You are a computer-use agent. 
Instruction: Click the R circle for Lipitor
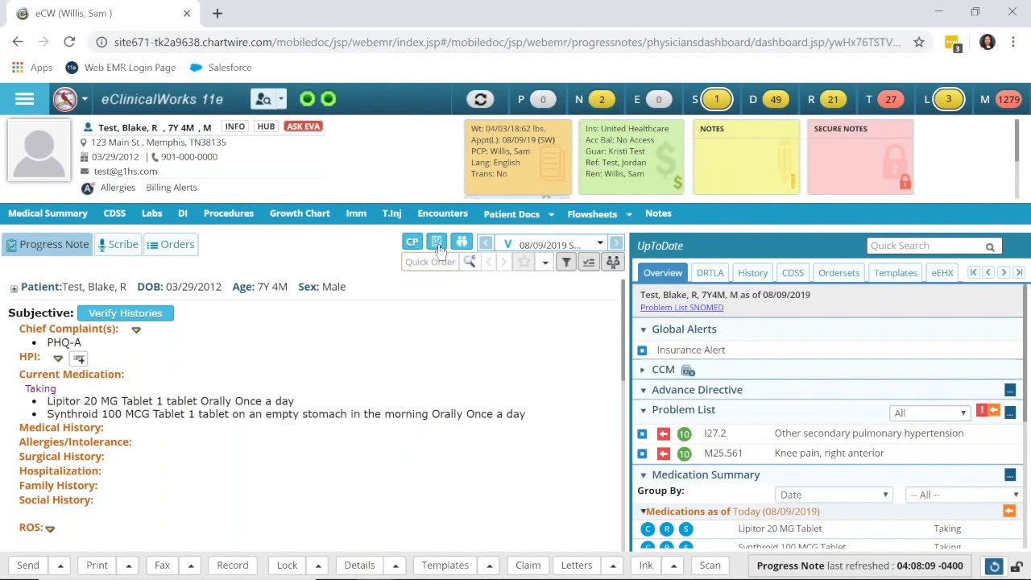tap(666, 529)
